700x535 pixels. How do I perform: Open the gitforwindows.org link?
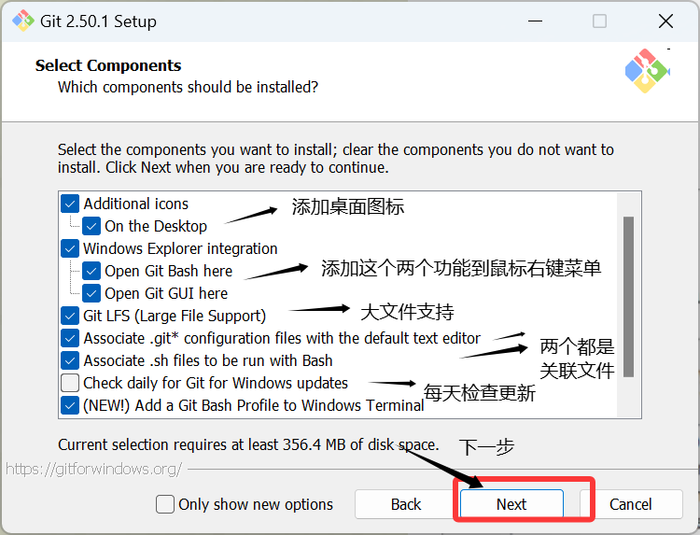[93, 469]
